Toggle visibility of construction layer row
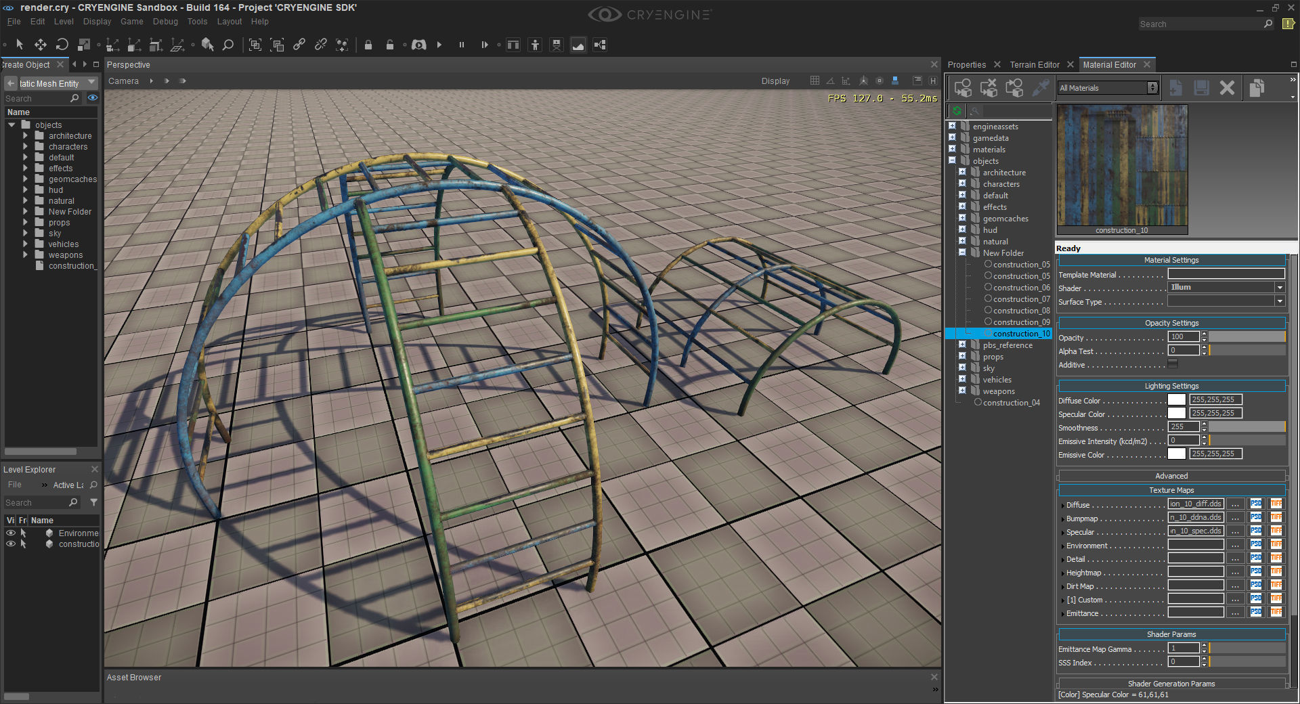Screen dimensions: 1300x704 (x=10, y=544)
